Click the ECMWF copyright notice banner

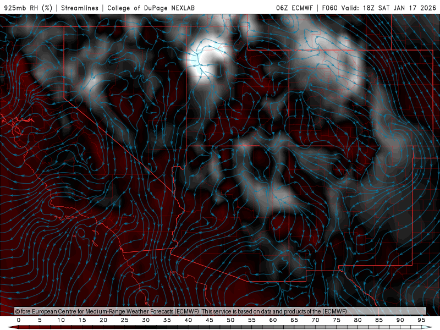[220, 311]
